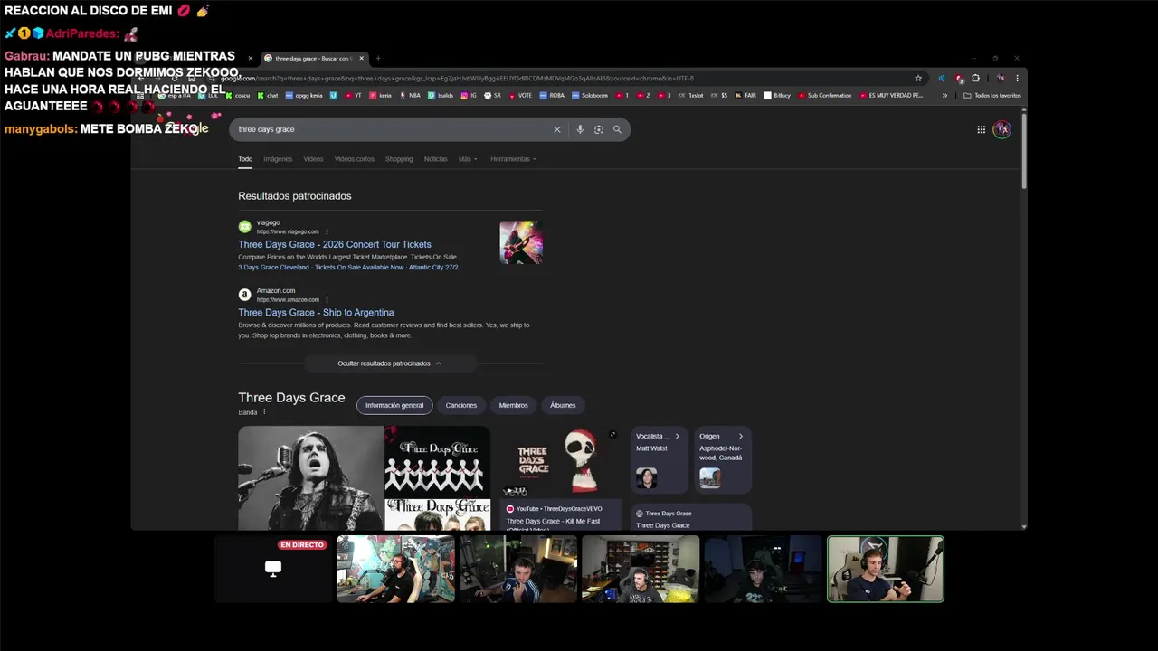
Task: Expand the Origen card chevron
Action: 740,436
